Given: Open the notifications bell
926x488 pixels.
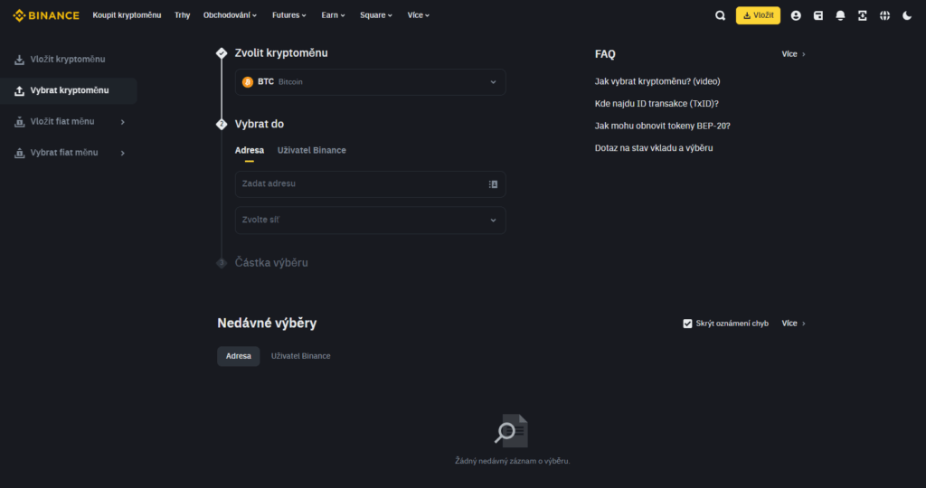Looking at the screenshot, I should (x=840, y=16).
